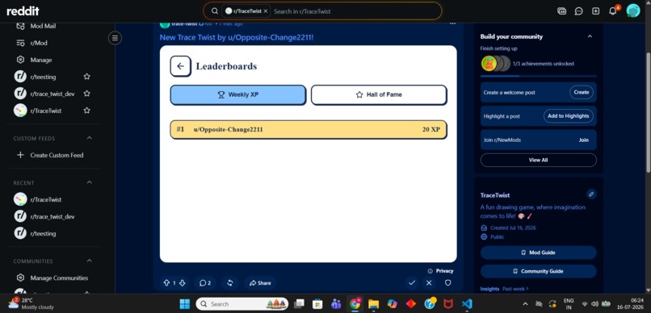Collapse the Build your community panel
Screen dimensions: 651x313
point(590,36)
